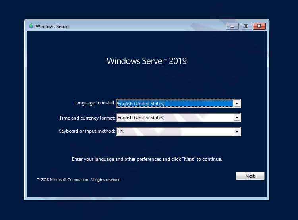Click Next to continue setup
This screenshot has height=220, width=298.
click(x=250, y=176)
